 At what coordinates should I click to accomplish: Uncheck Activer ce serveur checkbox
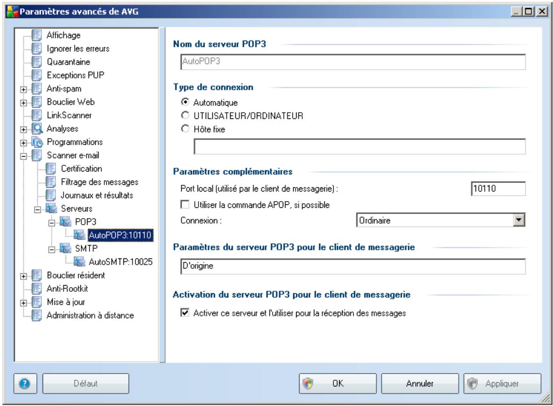pyautogui.click(x=185, y=313)
